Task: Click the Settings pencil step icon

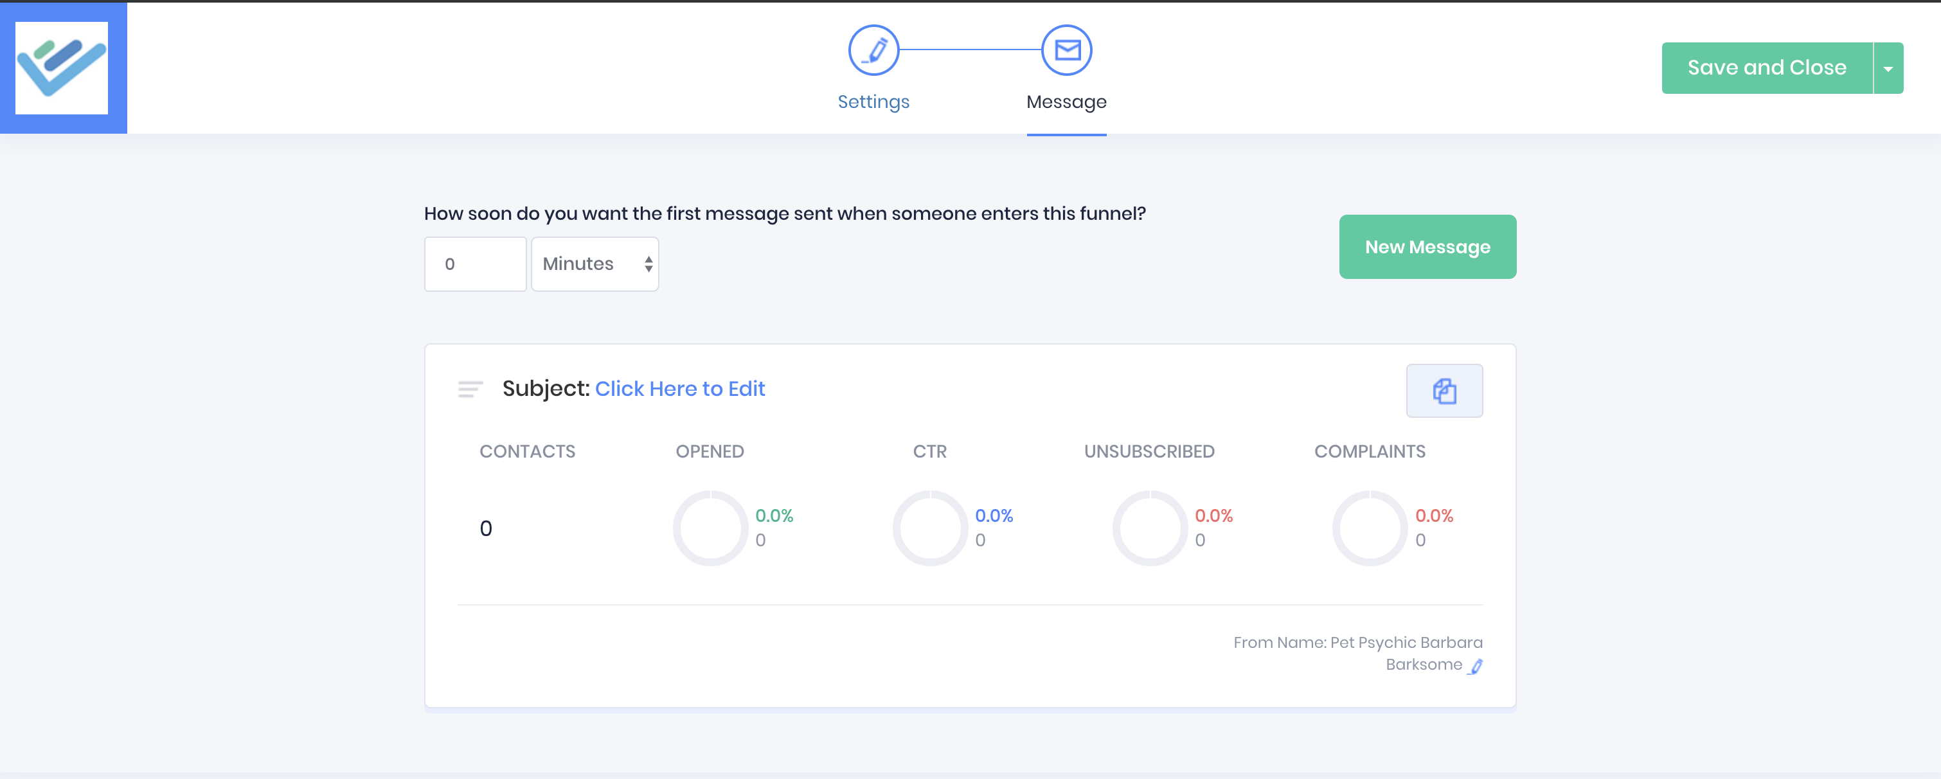Action: pos(873,51)
